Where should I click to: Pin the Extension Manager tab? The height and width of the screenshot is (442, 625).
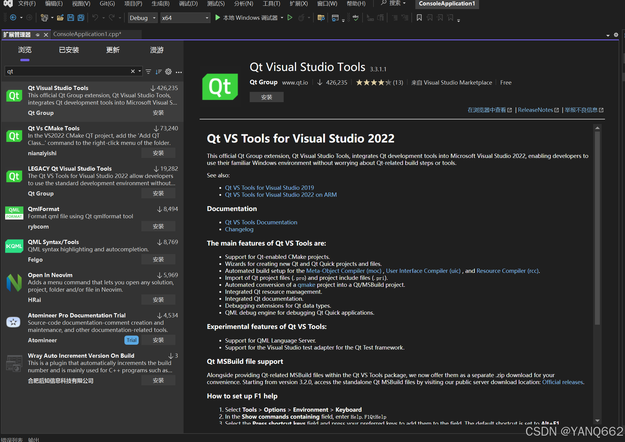[37, 35]
